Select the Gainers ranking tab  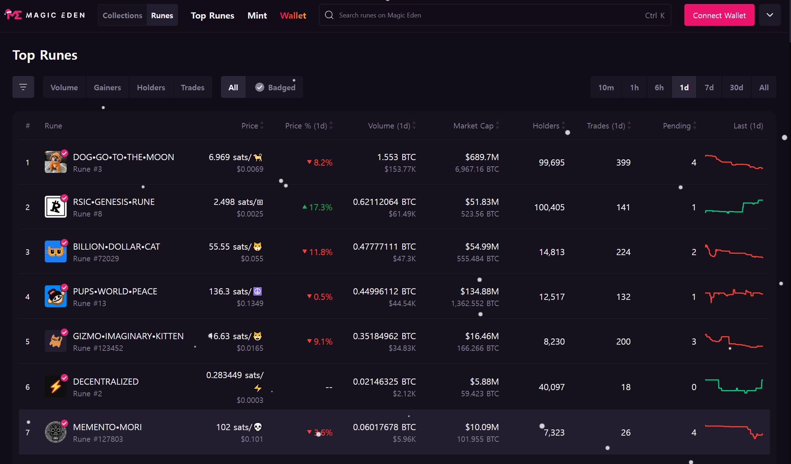tap(107, 87)
